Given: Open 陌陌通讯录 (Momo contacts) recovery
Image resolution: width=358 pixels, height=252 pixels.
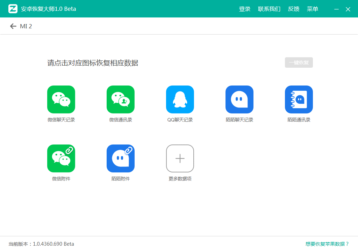Looking at the screenshot, I should coord(299,99).
